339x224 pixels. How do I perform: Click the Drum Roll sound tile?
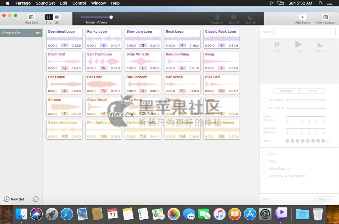click(65, 61)
